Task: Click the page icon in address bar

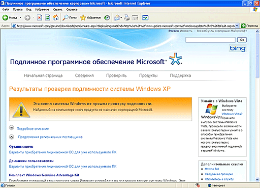Action: (x=14, y=26)
